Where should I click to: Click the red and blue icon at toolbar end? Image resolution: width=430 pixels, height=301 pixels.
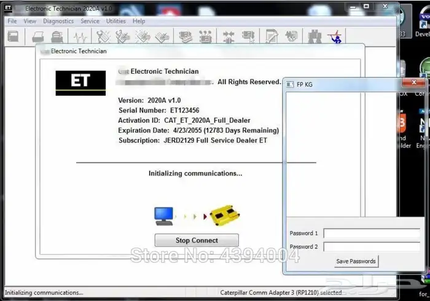(335, 37)
